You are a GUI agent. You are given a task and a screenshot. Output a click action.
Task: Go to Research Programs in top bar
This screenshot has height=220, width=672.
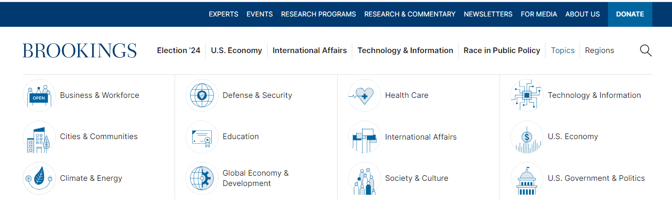click(x=318, y=14)
